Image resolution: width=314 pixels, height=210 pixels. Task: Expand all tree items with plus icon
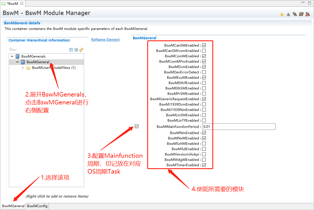click(76, 50)
